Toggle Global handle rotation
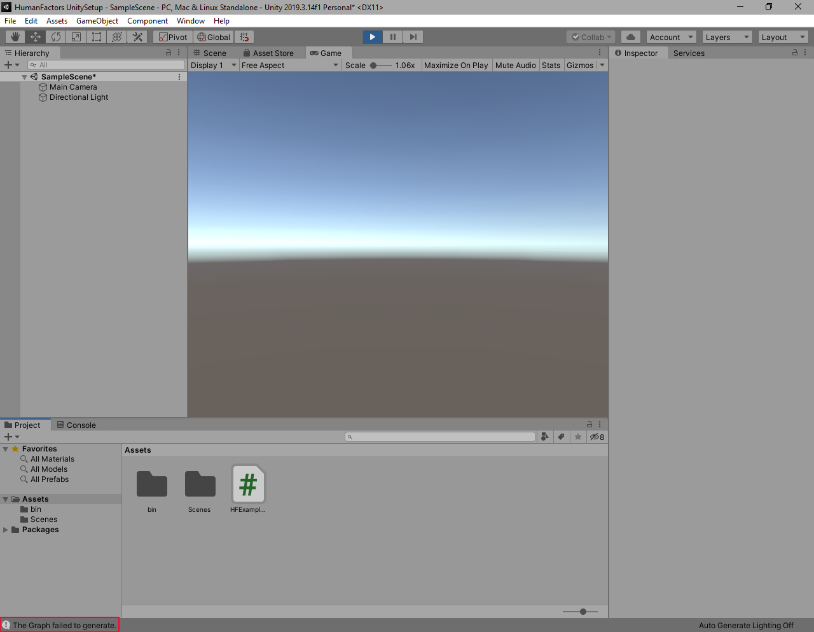This screenshot has height=632, width=814. coord(214,37)
